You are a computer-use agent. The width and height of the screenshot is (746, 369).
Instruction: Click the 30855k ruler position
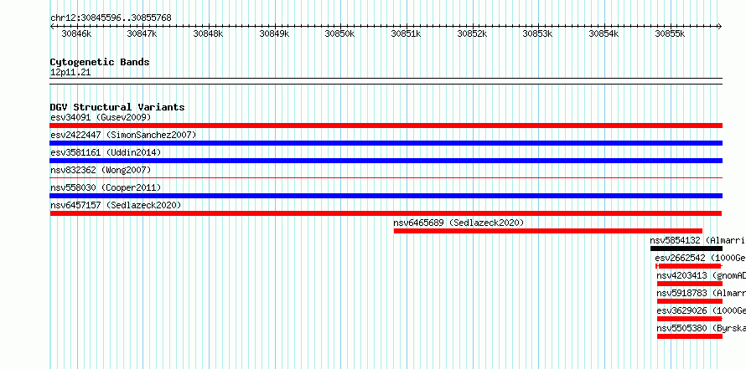670,33
